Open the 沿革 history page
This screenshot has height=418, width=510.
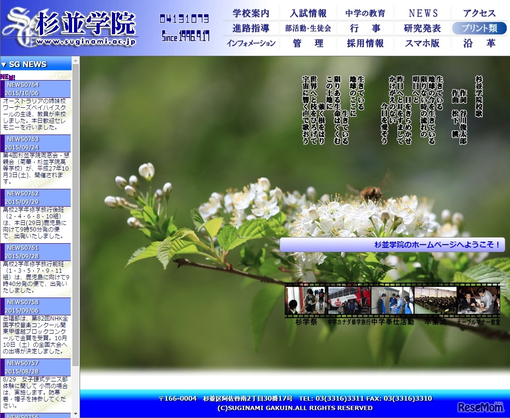pyautogui.click(x=479, y=43)
